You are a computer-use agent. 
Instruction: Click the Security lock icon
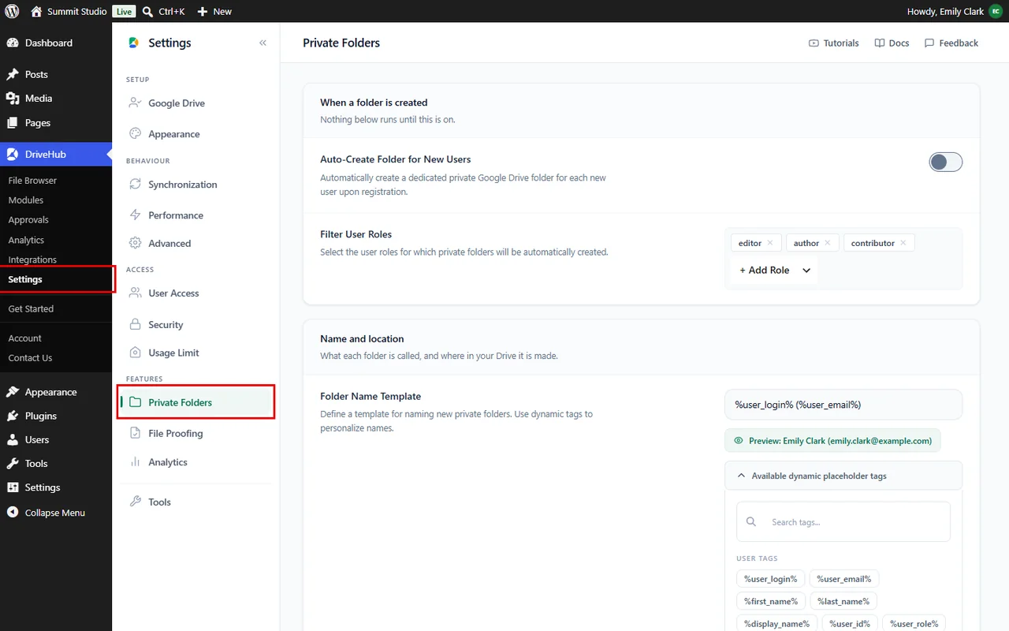click(135, 324)
